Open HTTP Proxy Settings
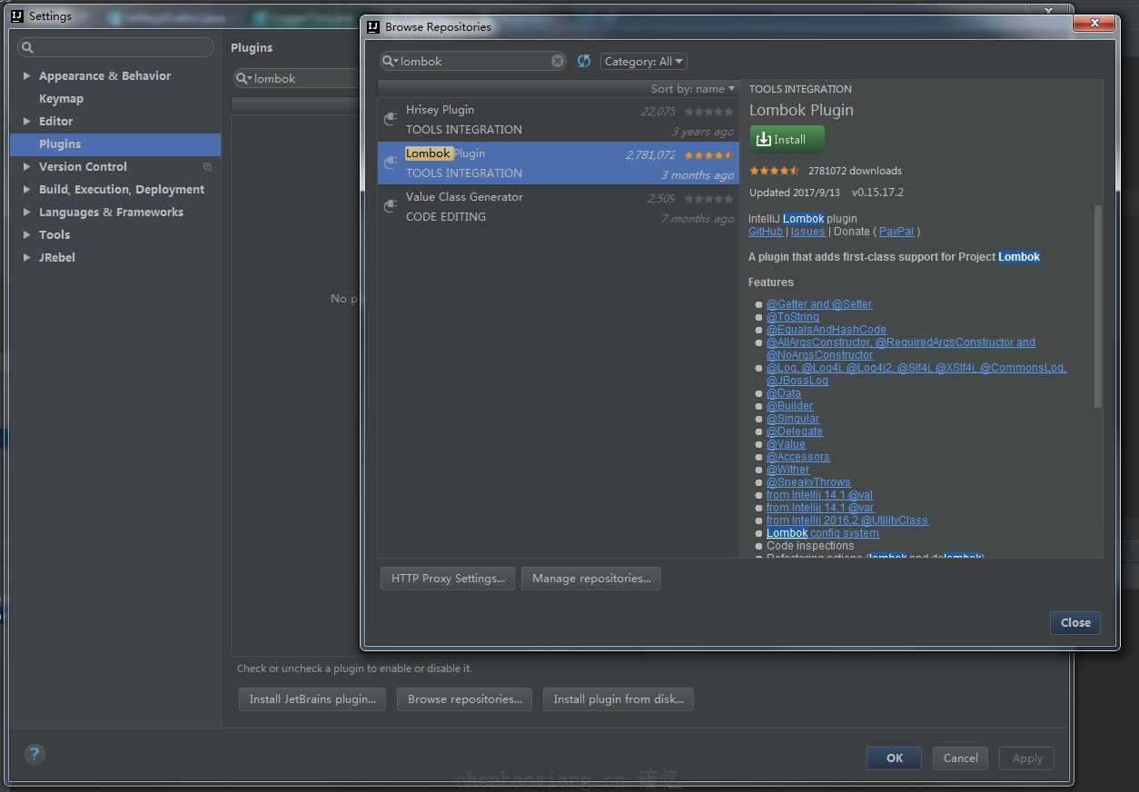Image resolution: width=1139 pixels, height=792 pixels. (x=448, y=579)
